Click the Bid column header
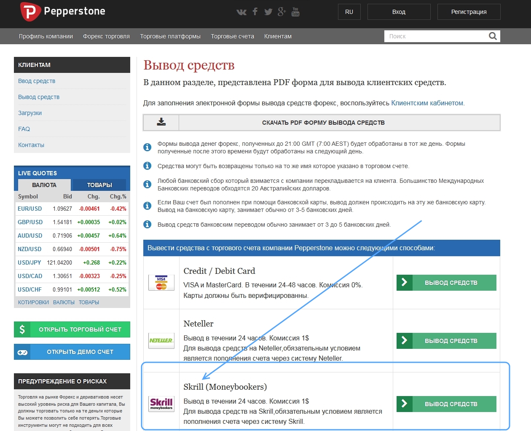531x431 pixels. click(x=67, y=196)
